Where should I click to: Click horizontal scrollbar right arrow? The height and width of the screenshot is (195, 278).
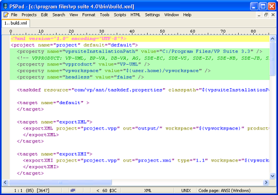[266, 182]
